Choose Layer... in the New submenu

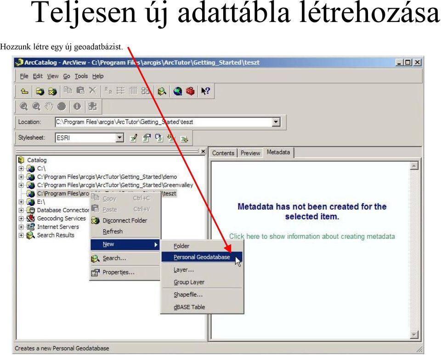click(x=202, y=269)
